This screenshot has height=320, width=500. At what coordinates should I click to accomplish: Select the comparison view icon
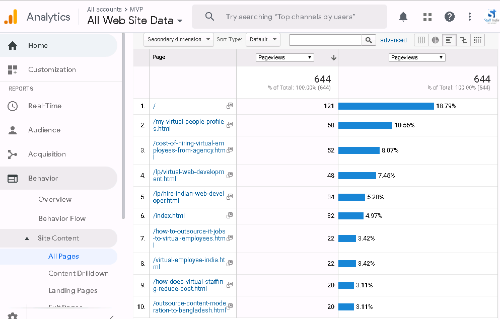click(x=463, y=40)
